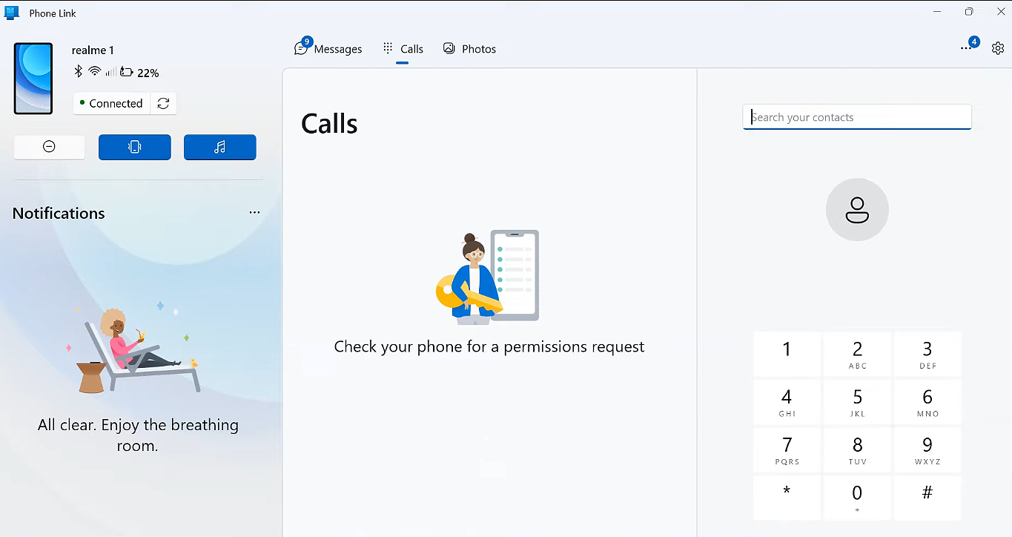Viewport: 1012px width, 537px height.
Task: Open the Phone Link settings gear
Action: click(998, 48)
